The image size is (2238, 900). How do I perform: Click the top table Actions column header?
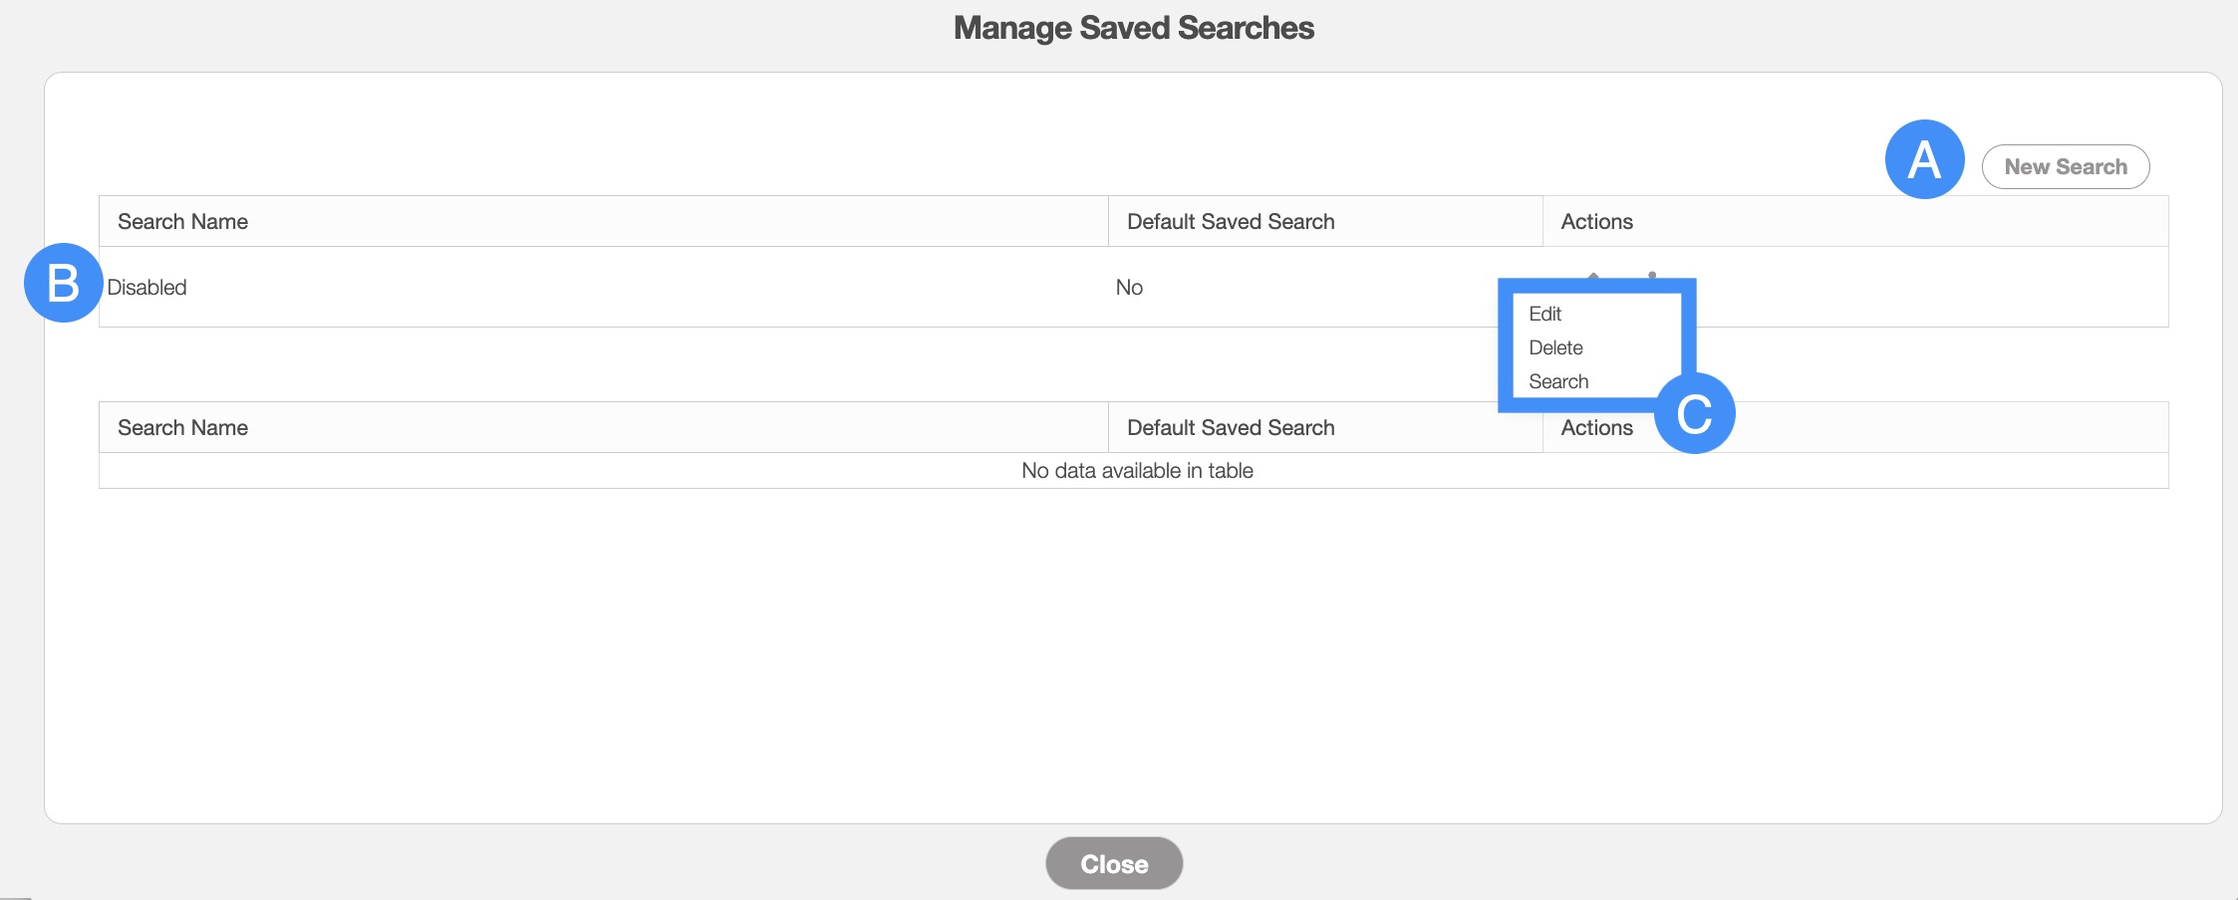1596,222
